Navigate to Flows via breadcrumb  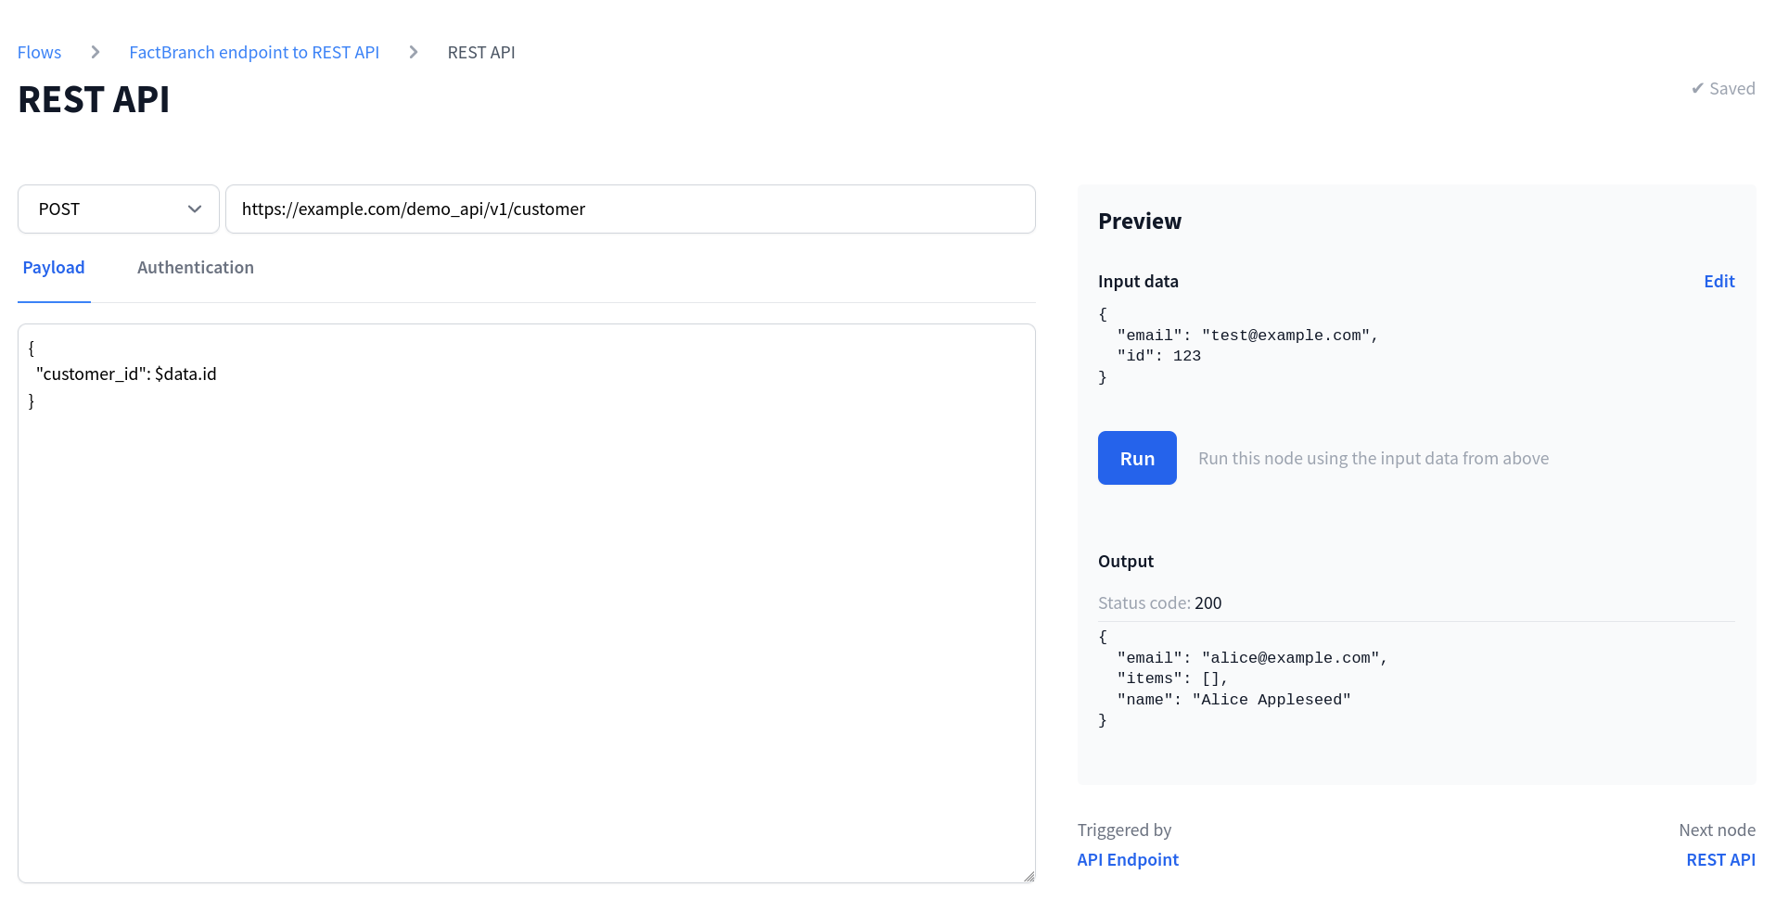[x=38, y=52]
